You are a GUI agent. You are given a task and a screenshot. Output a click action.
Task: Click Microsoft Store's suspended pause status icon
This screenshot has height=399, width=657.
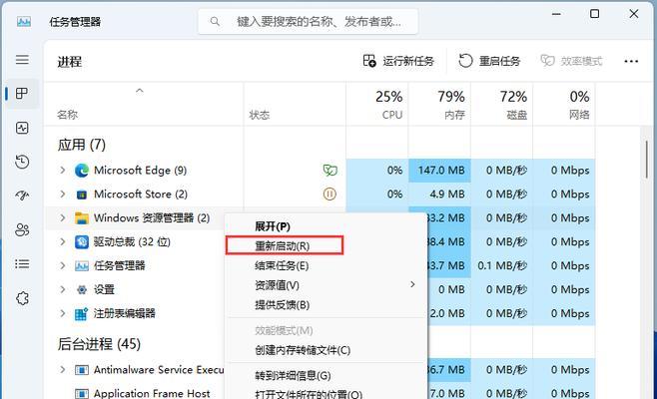(329, 195)
